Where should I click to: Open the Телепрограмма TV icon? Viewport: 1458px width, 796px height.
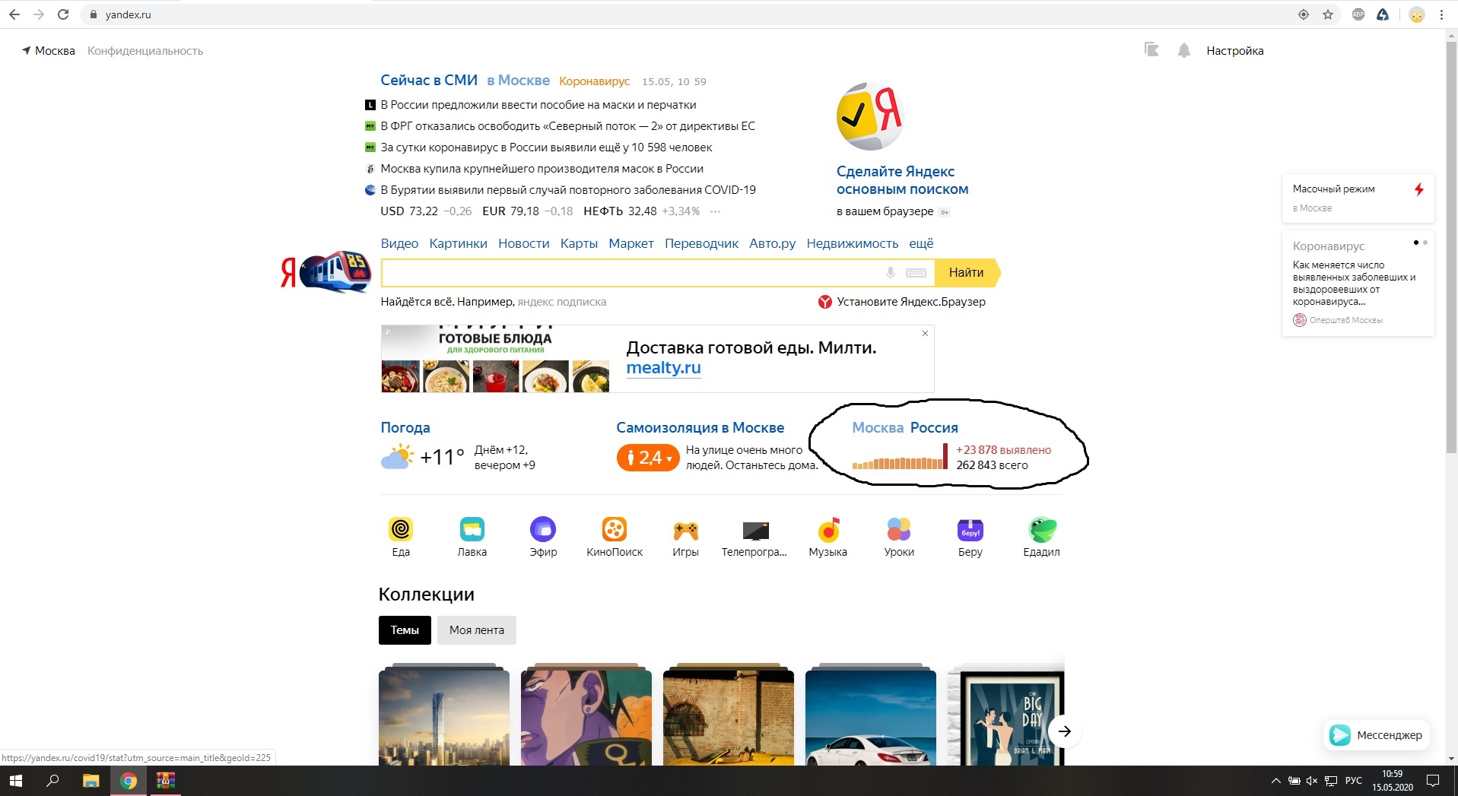click(x=755, y=530)
